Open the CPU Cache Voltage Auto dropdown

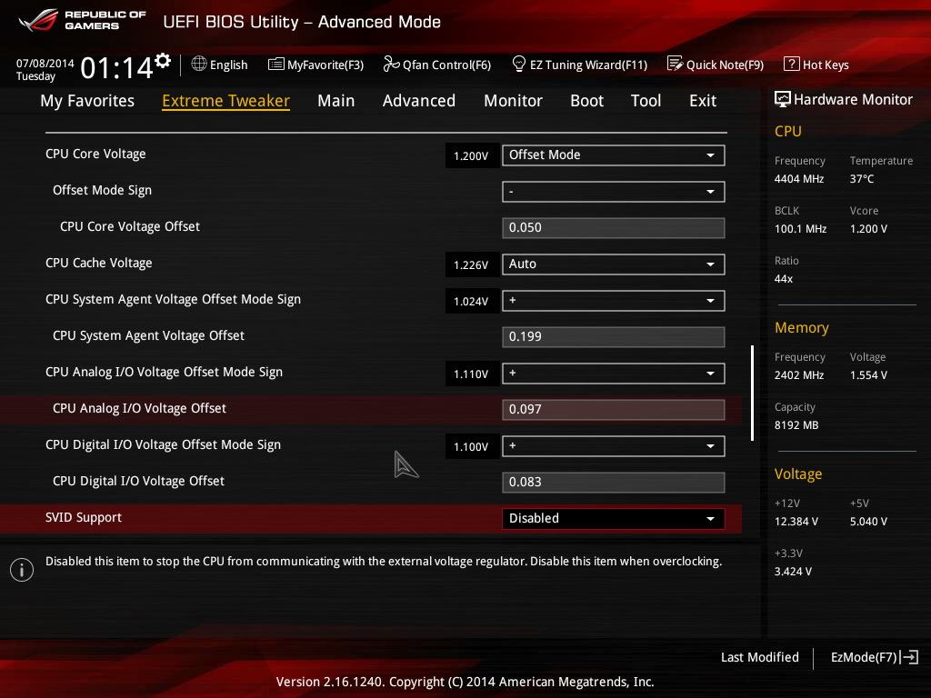(x=614, y=264)
